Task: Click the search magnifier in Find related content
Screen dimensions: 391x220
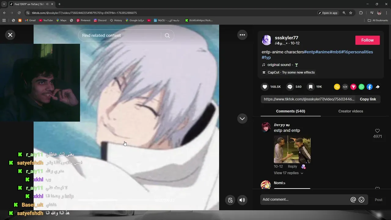Action: click(167, 35)
